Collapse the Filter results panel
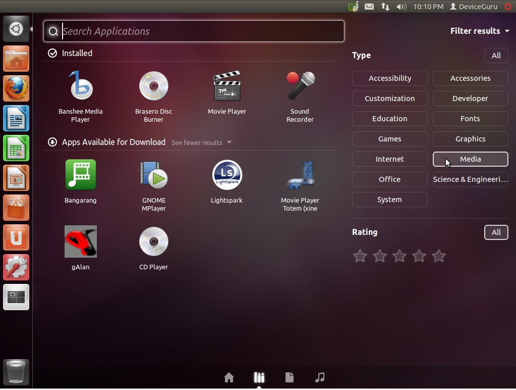 (480, 31)
